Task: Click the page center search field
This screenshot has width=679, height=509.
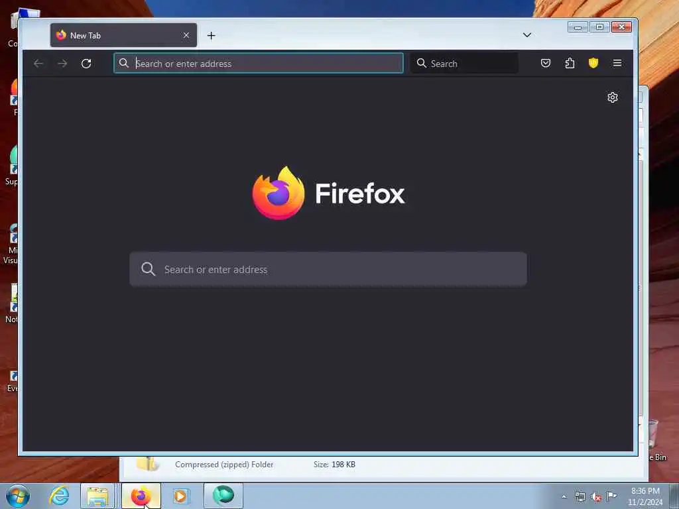Action: [328, 269]
